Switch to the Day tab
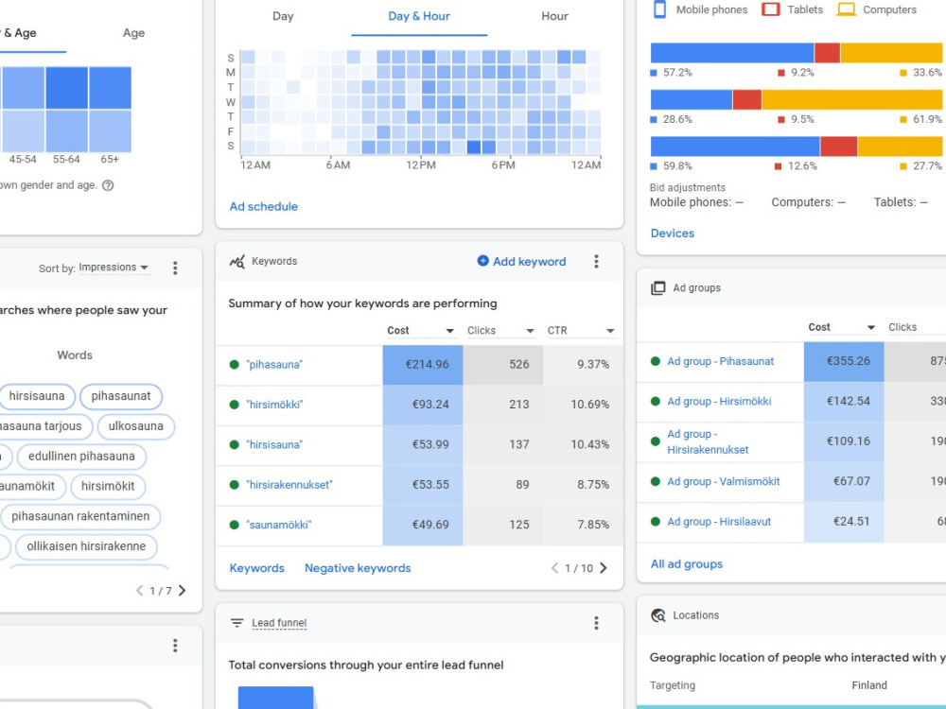 pos(283,16)
